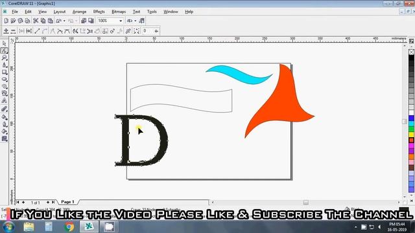Click the Paste toolbar icon
415x233 pixels.
pos(50,21)
